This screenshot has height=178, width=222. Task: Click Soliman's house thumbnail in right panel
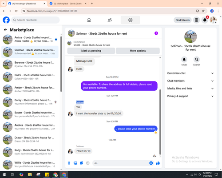tap(190, 36)
